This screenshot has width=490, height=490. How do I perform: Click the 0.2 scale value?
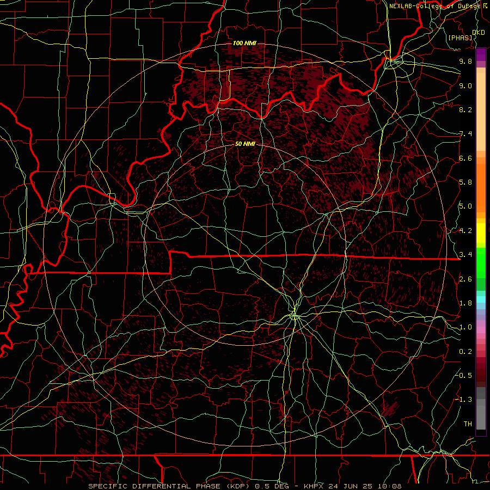coord(465,352)
